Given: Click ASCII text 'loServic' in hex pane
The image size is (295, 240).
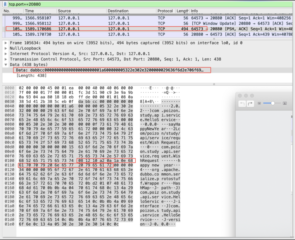Looking at the screenshot, I should [x=149, y=202].
